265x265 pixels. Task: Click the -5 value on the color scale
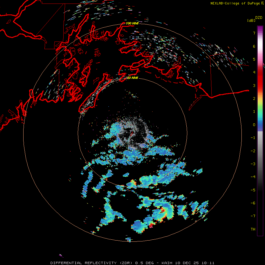click(253, 190)
